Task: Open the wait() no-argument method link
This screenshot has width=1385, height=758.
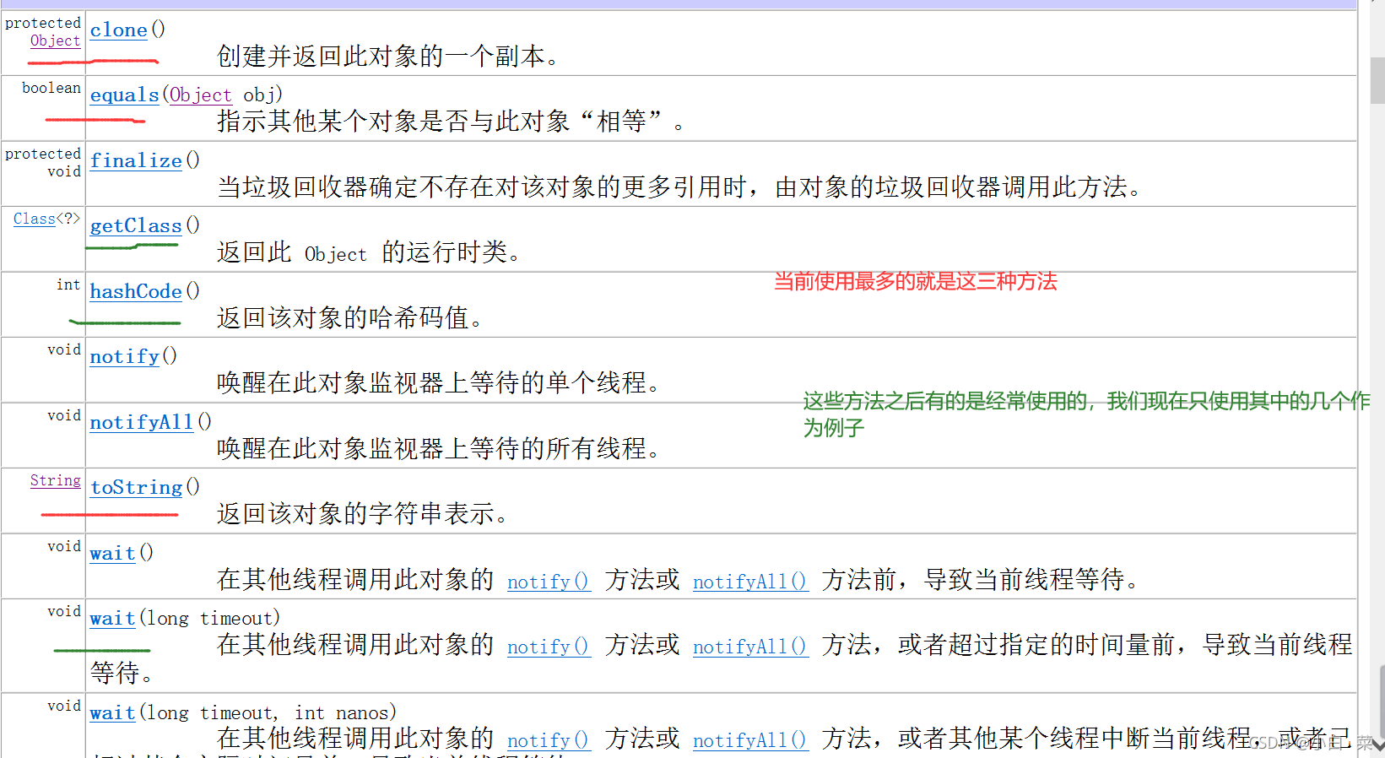Action: point(113,553)
